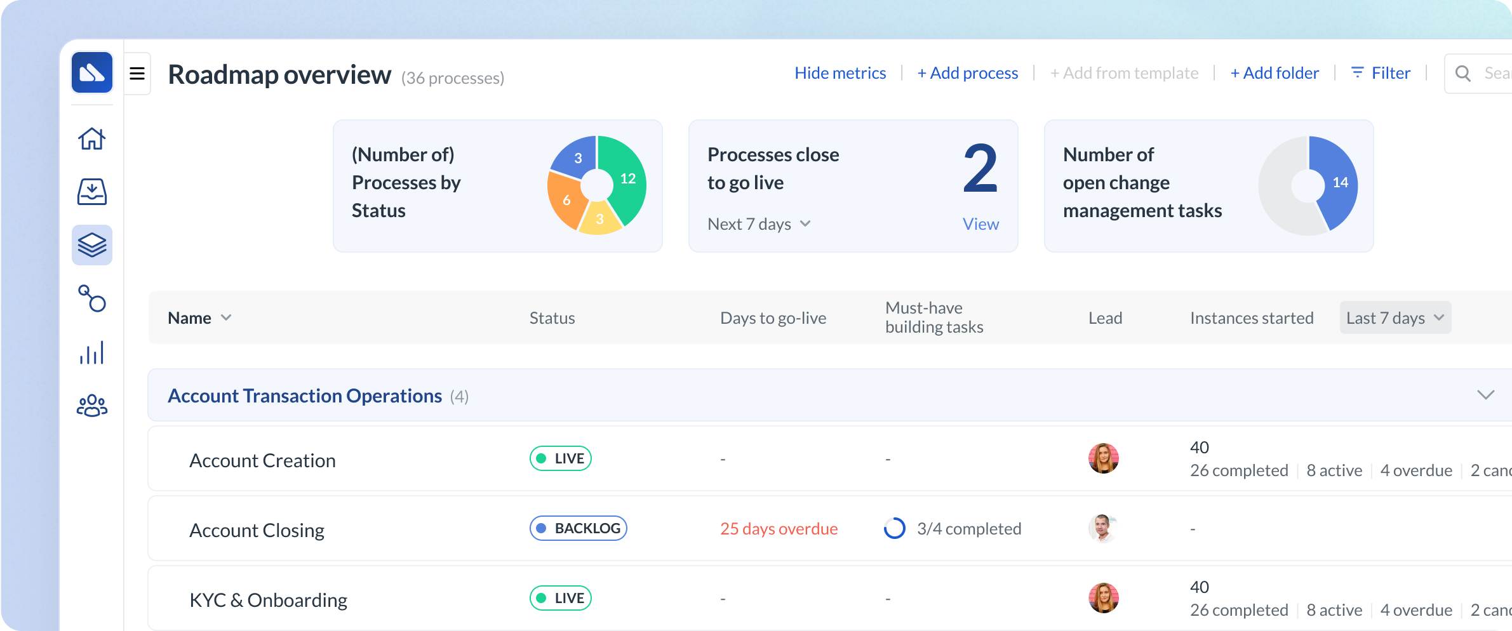Click orange pie segment labeled 6

tap(566, 201)
